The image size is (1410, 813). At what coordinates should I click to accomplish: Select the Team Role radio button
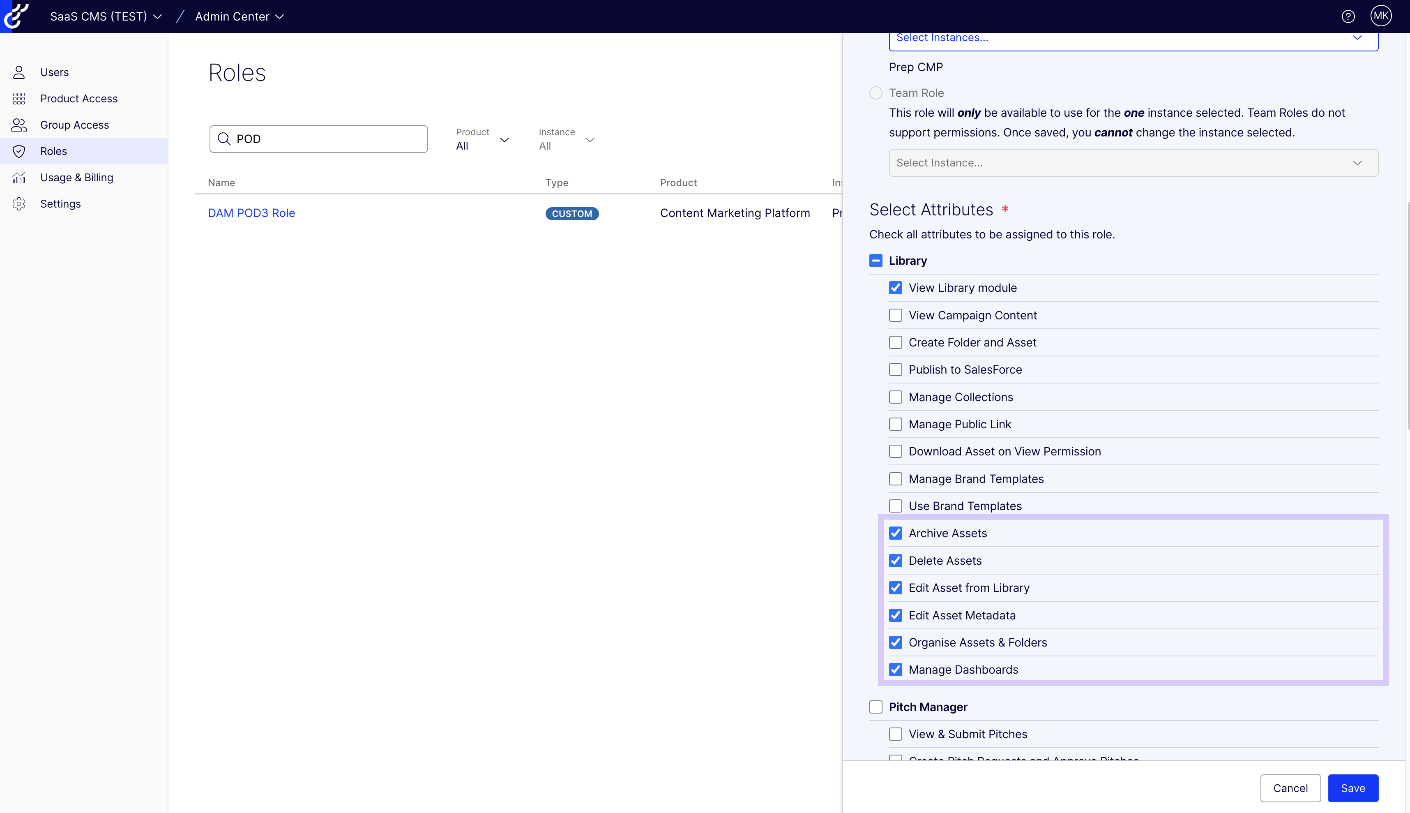[875, 93]
